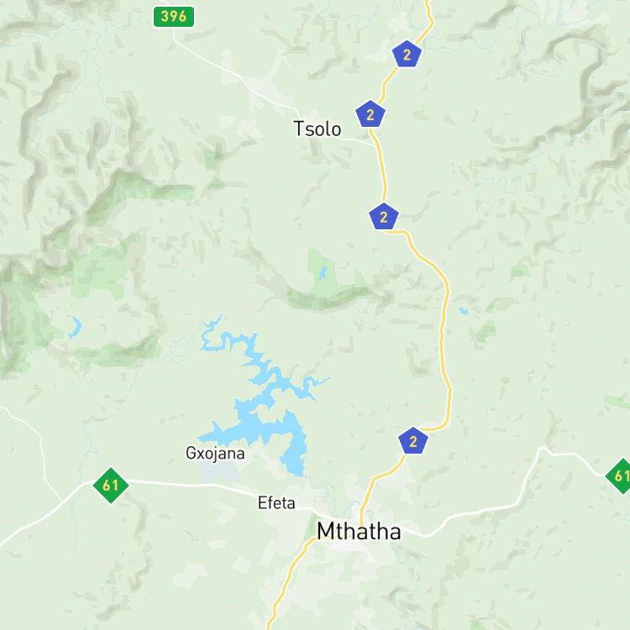Click the N2 shield beside Tsolo

pyautogui.click(x=370, y=114)
